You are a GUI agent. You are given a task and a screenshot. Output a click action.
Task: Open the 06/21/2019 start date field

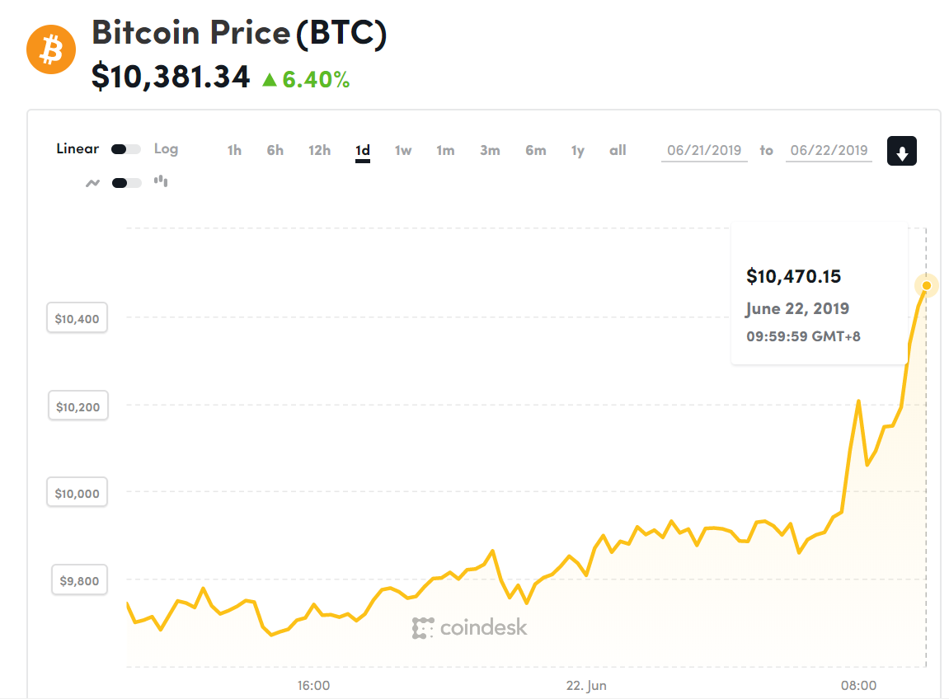704,151
